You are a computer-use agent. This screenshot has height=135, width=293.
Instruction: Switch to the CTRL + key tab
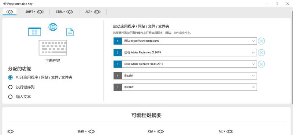[64, 12]
